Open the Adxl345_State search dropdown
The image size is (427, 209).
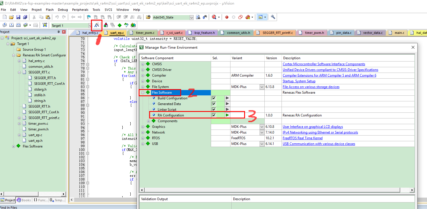[x=192, y=17]
